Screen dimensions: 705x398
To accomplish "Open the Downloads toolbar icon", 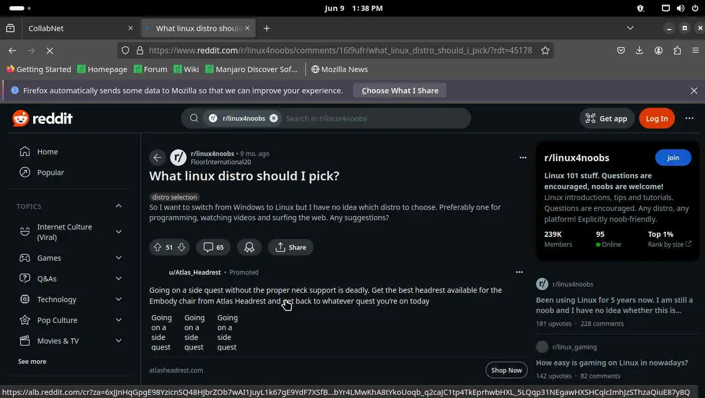I will click(639, 50).
